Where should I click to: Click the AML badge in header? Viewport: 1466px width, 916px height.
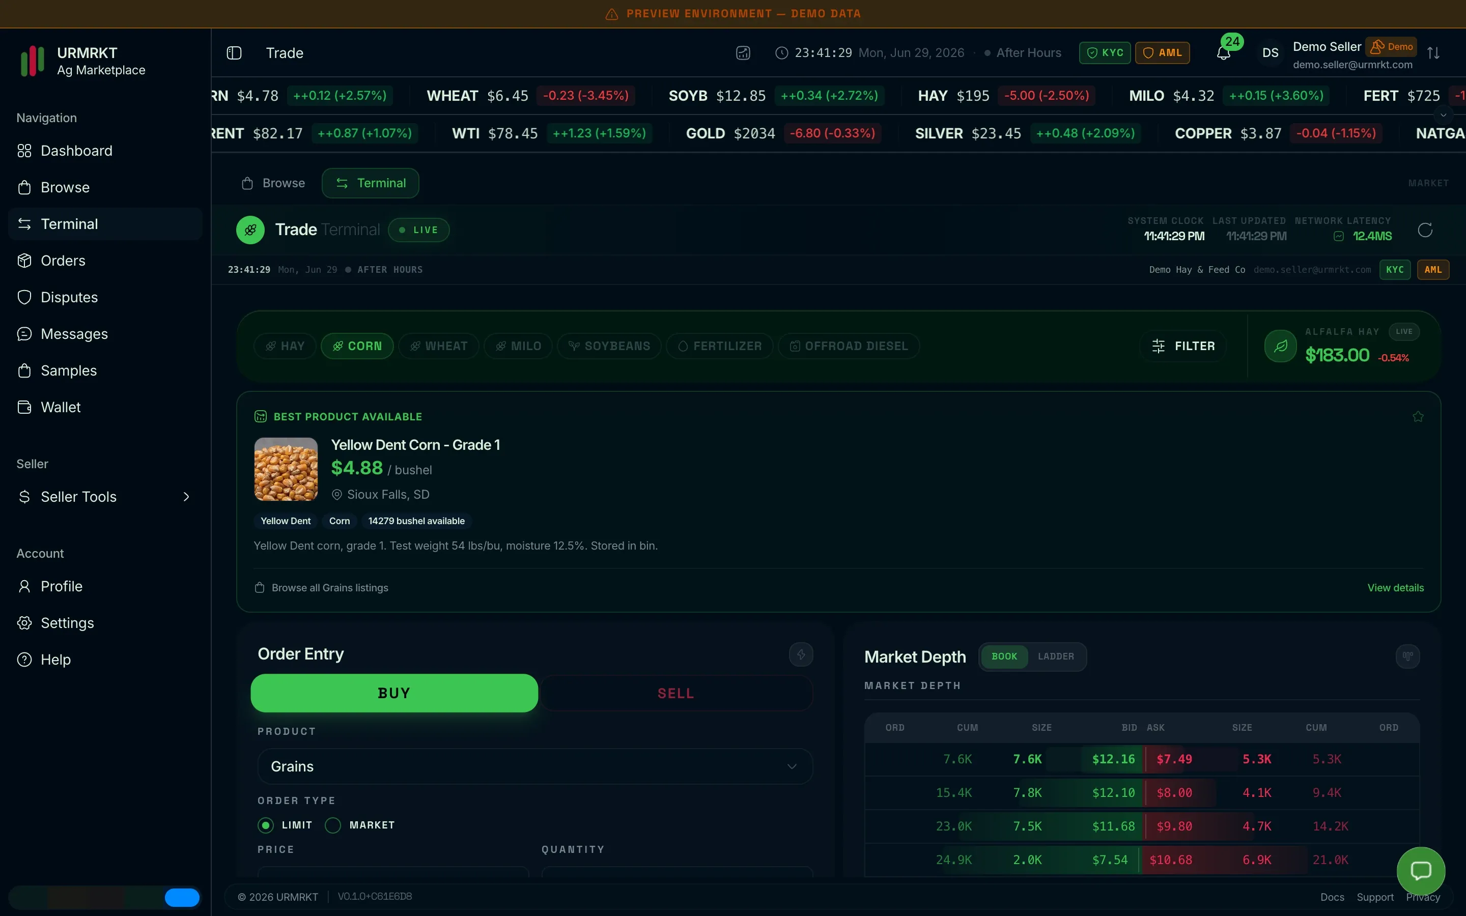point(1162,53)
